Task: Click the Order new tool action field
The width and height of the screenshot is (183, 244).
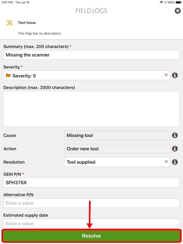Action: 117,149
